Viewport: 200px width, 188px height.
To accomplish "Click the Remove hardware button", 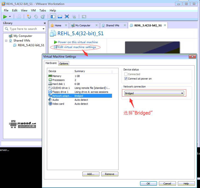I will pyautogui.click(x=110, y=174).
